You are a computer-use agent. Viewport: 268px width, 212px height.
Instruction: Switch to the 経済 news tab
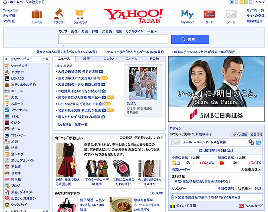tap(86, 59)
